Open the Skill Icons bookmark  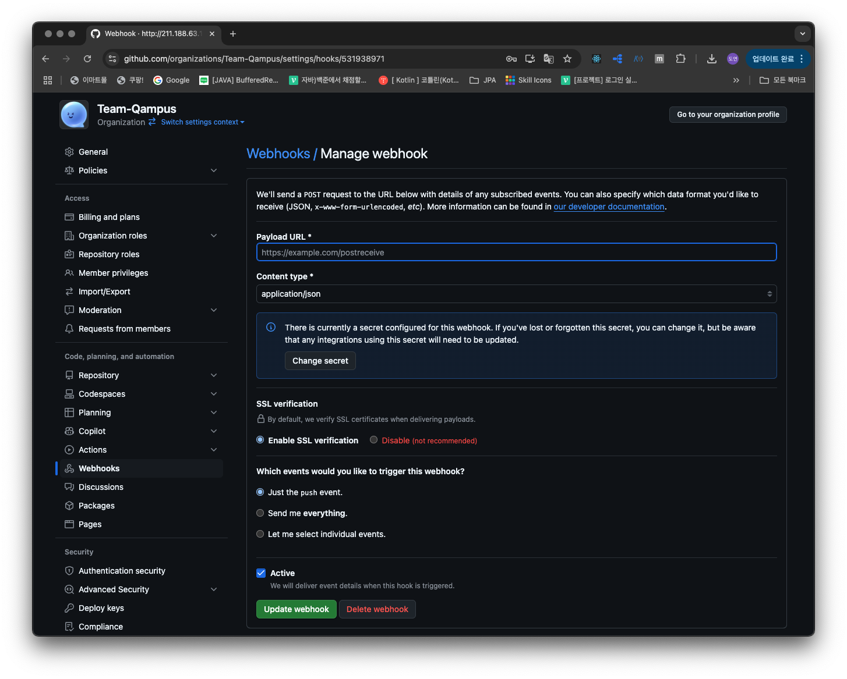[528, 80]
